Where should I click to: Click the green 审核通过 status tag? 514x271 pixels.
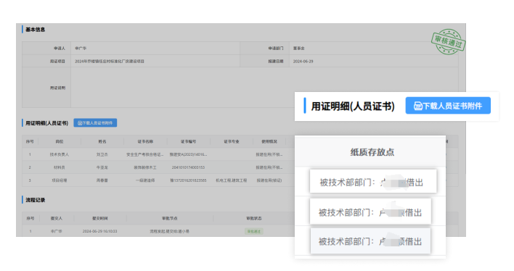[253, 231]
